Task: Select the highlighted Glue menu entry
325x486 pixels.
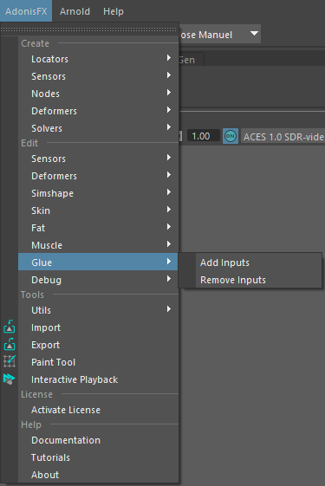Action: pyautogui.click(x=98, y=262)
